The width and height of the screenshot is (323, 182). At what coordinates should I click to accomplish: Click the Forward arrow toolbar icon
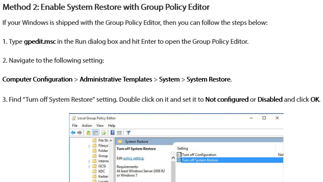tap(80, 133)
